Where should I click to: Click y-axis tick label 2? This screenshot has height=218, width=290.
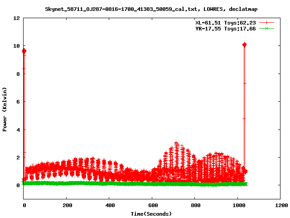(18, 158)
